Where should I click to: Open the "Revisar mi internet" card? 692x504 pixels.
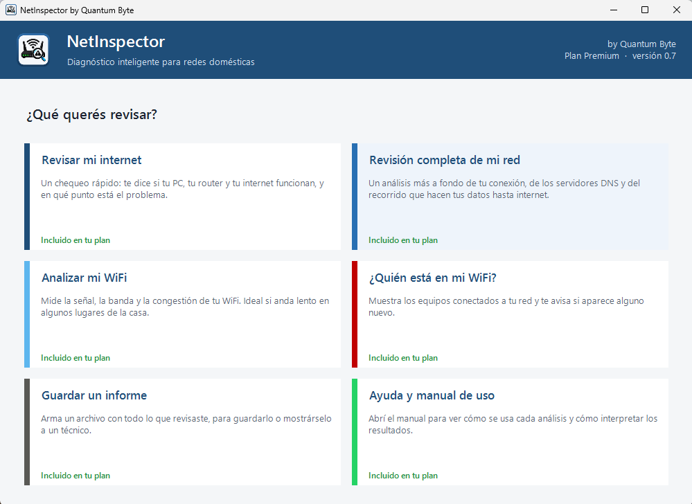pyautogui.click(x=183, y=197)
